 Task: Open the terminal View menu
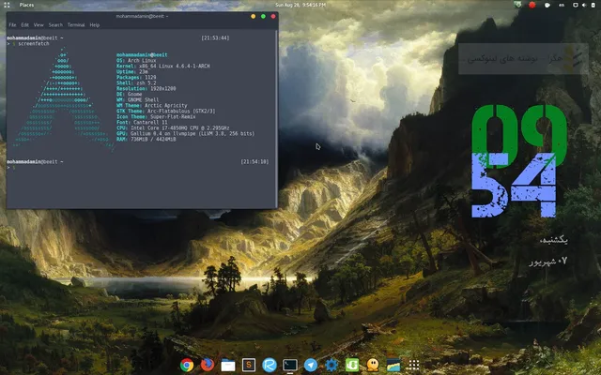click(39, 25)
